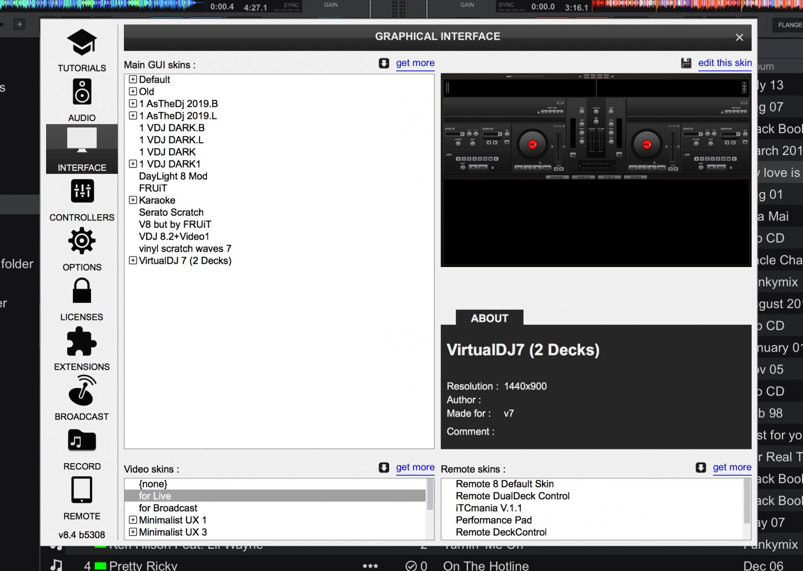Expand the Karaoke skin entry
Image resolution: width=803 pixels, height=571 pixels.
[x=133, y=200]
